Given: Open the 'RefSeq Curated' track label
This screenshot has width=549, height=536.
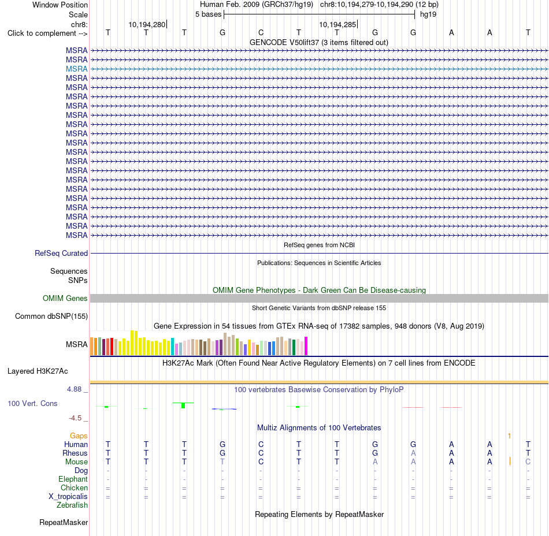Looking at the screenshot, I should pos(61,254).
